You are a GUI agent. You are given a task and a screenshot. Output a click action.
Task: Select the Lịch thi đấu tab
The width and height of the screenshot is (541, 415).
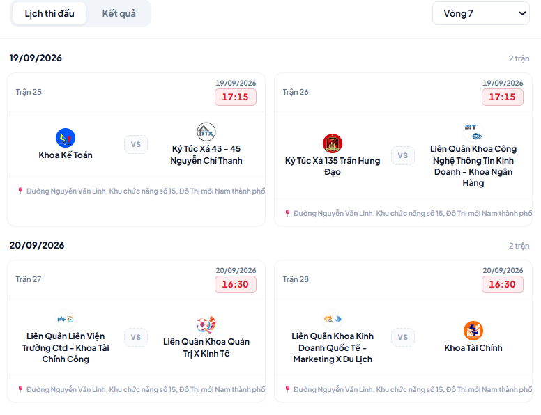tap(49, 13)
